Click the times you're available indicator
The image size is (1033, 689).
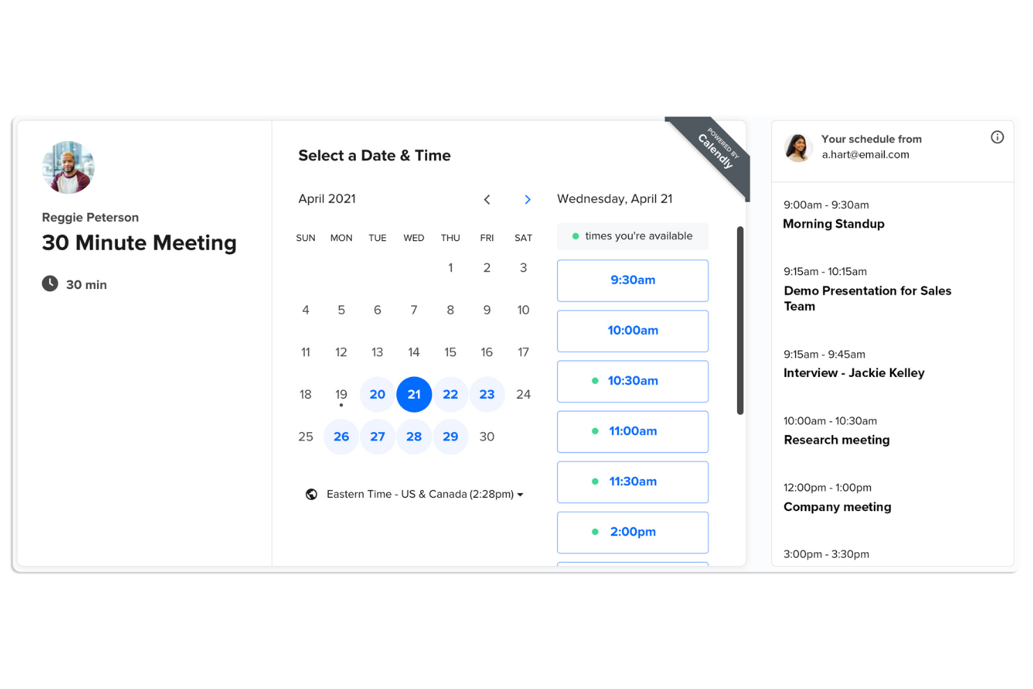pyautogui.click(x=632, y=236)
